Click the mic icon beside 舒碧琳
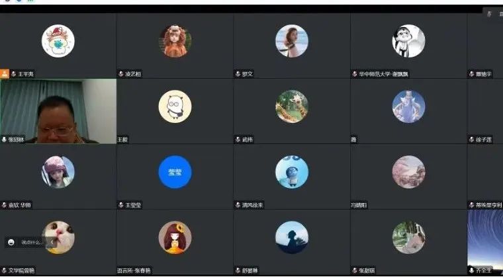This screenshot has width=503, height=277. 238,270
